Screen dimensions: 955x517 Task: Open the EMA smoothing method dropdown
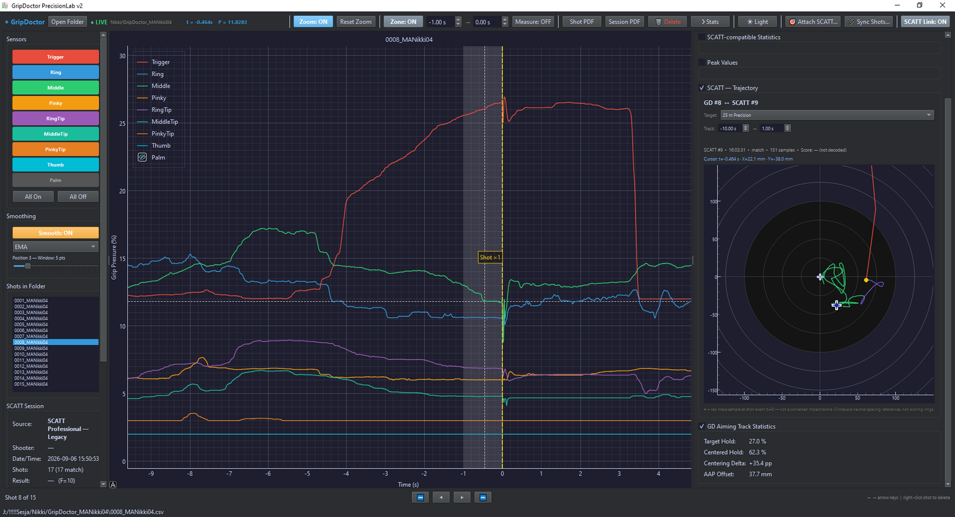pyautogui.click(x=56, y=247)
